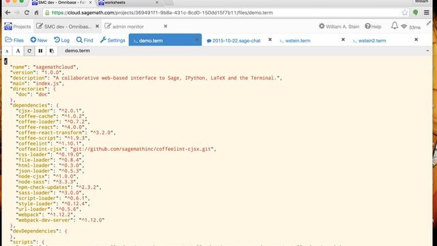
Task: Switch to the worksheets browser tab
Action: [115, 3]
